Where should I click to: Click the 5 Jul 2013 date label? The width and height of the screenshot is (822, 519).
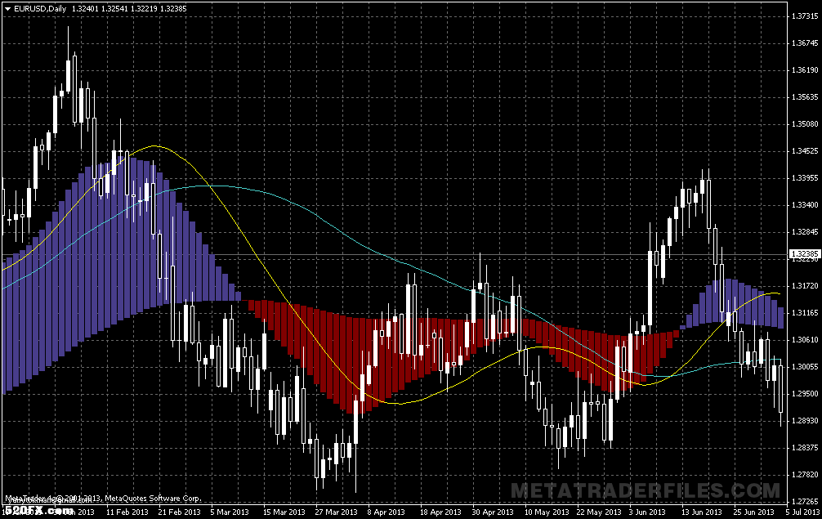[802, 512]
